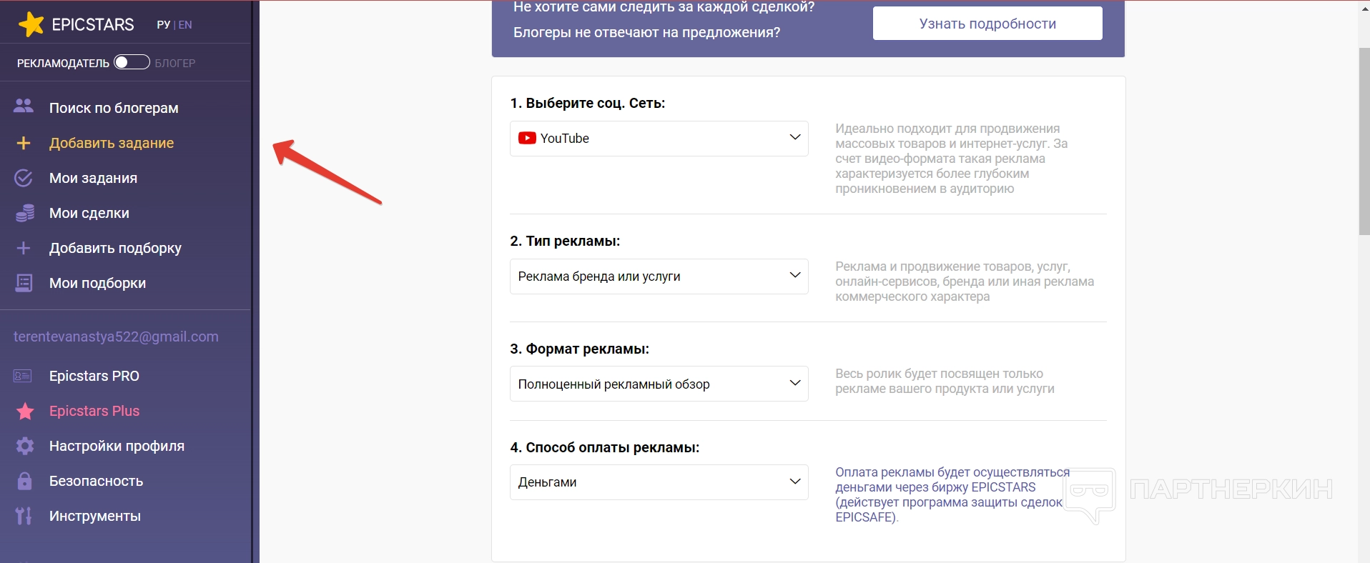The image size is (1370, 563).
Task: Open the Формат рекламы dropdown
Action: coord(659,384)
